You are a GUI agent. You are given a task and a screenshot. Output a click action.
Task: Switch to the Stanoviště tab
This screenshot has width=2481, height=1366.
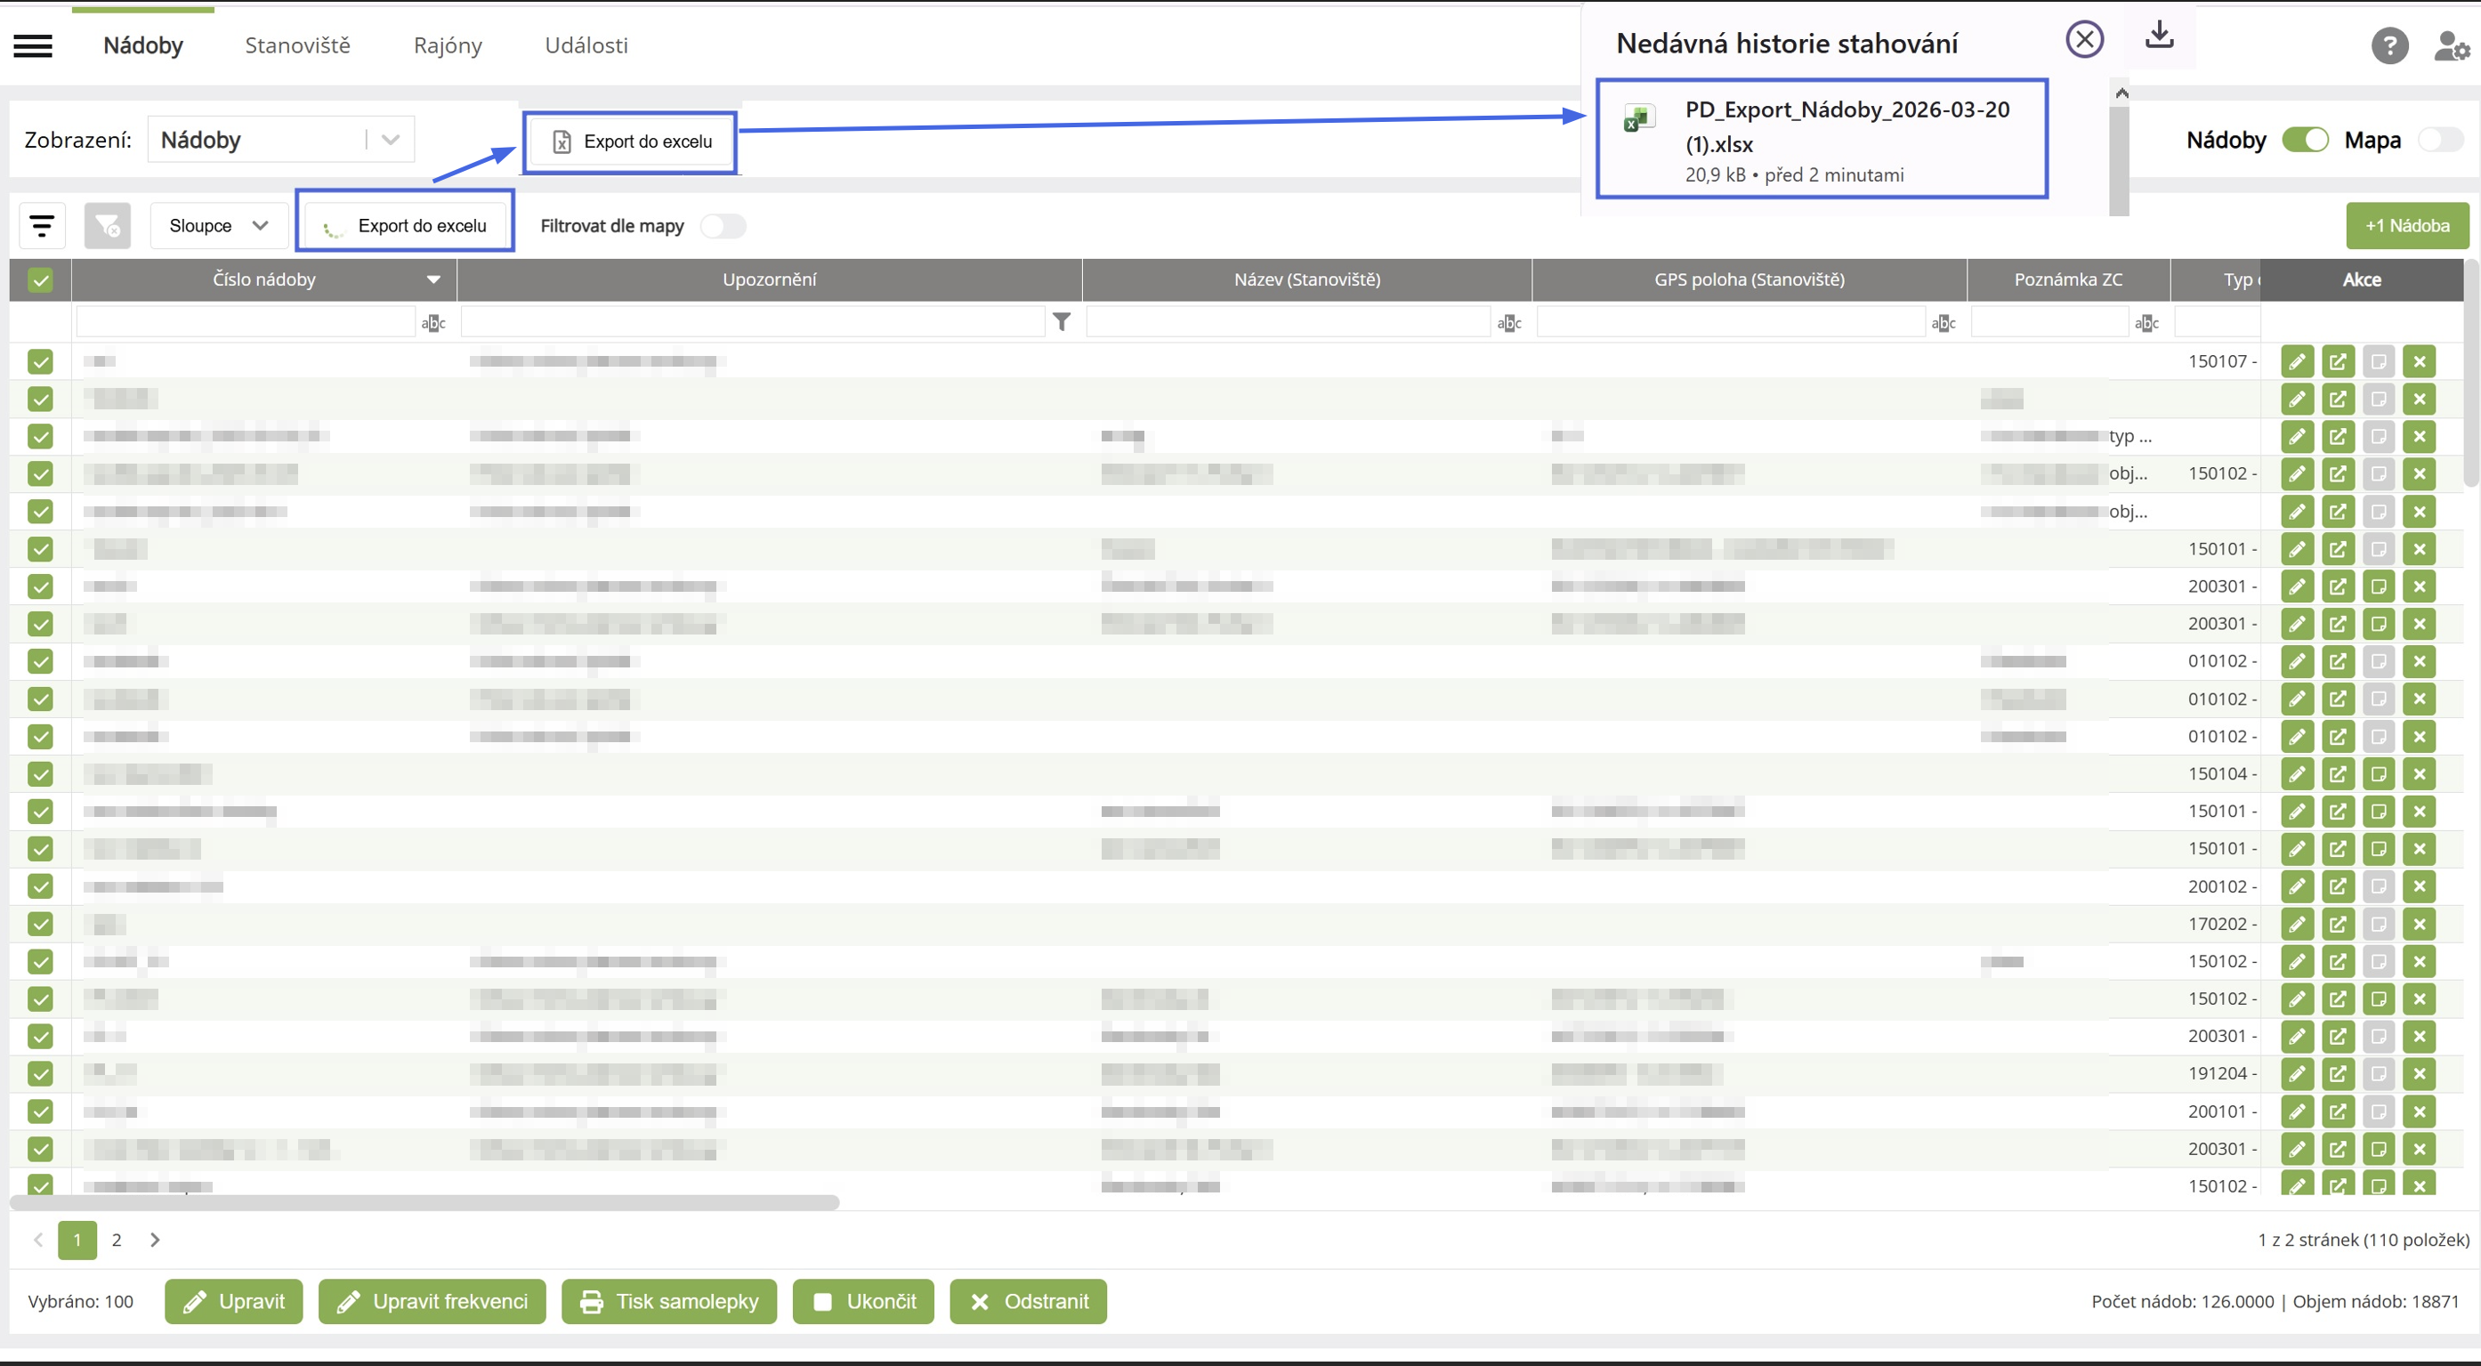296,45
